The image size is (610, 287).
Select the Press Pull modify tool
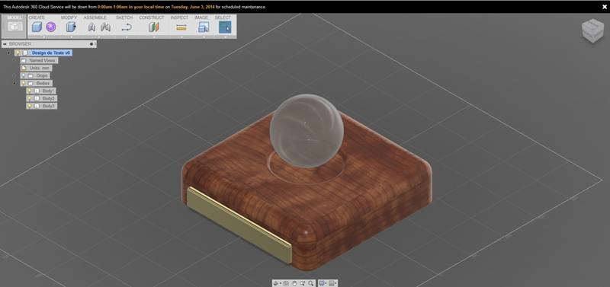pos(70,27)
